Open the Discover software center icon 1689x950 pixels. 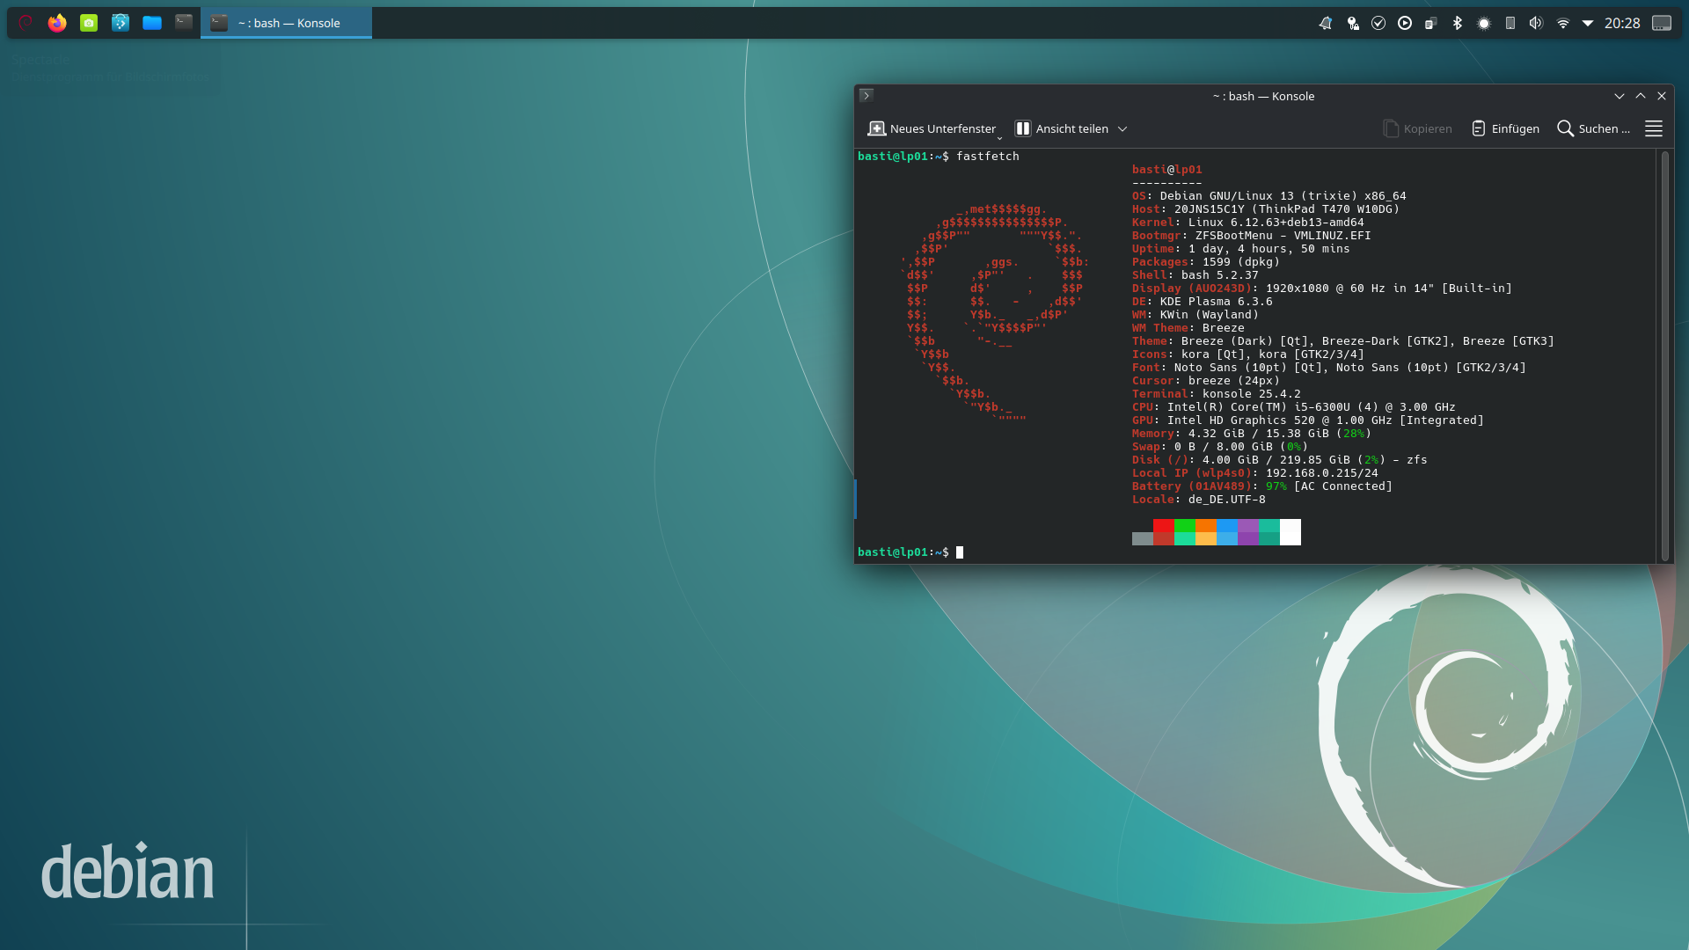tap(121, 23)
